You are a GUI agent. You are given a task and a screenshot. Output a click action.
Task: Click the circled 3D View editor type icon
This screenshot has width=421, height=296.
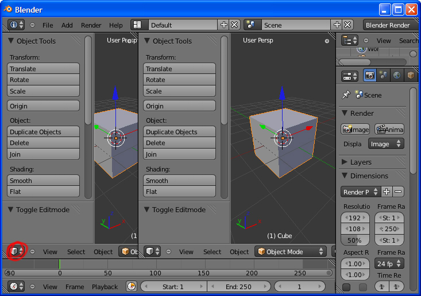pyautogui.click(x=16, y=251)
